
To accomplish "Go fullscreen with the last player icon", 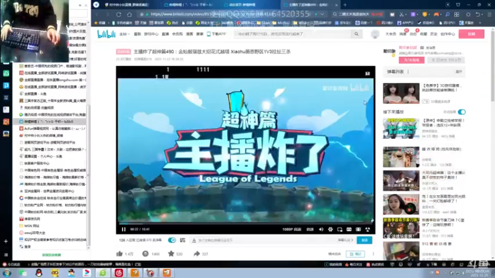I will [x=368, y=229].
